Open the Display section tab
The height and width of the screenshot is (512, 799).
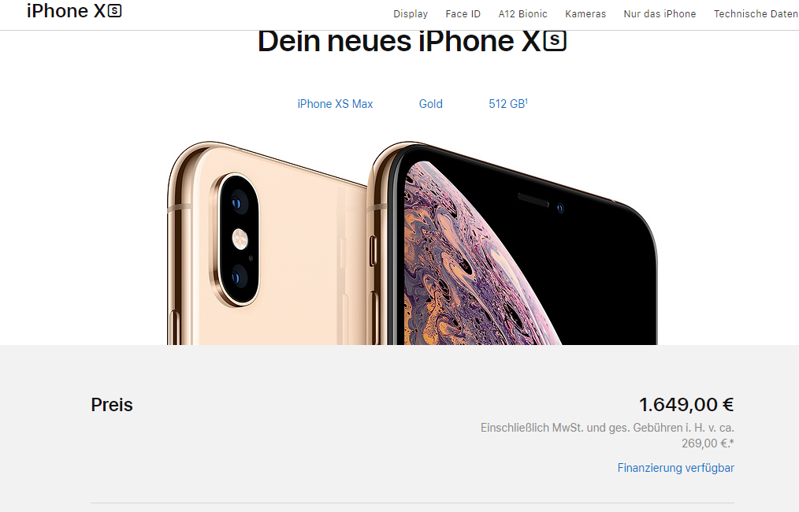point(411,14)
